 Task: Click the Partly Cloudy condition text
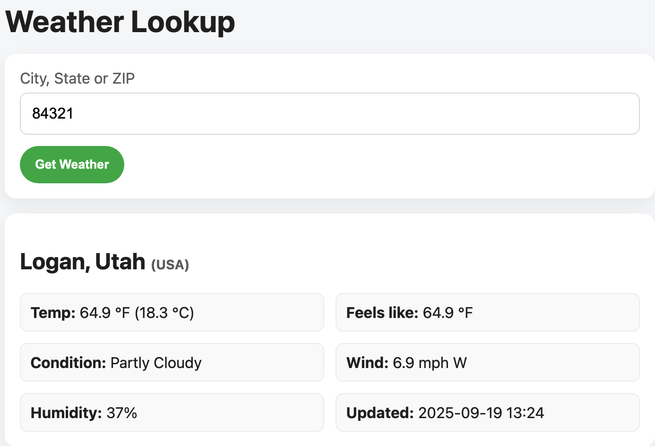pyautogui.click(x=155, y=363)
